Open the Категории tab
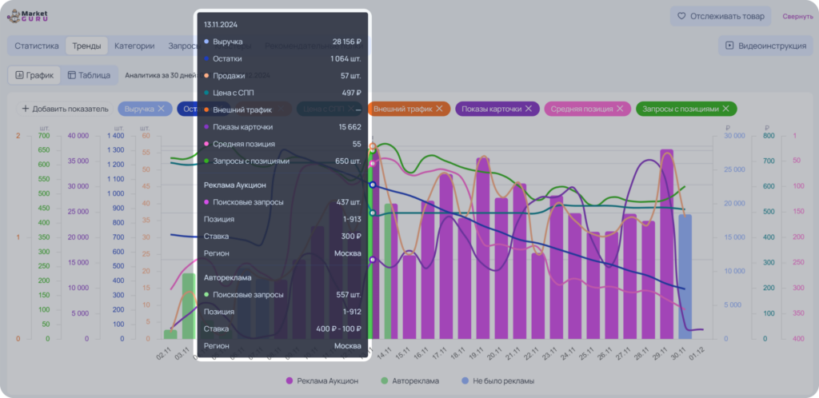 134,46
